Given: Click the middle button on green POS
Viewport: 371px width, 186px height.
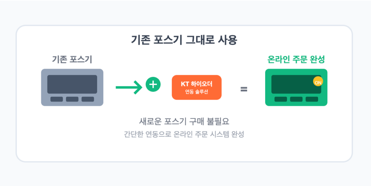Looking at the screenshot, I should [x=296, y=99].
